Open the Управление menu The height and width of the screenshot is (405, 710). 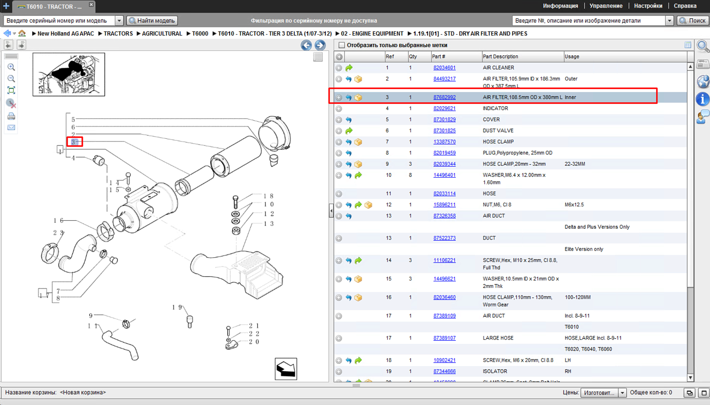(606, 6)
